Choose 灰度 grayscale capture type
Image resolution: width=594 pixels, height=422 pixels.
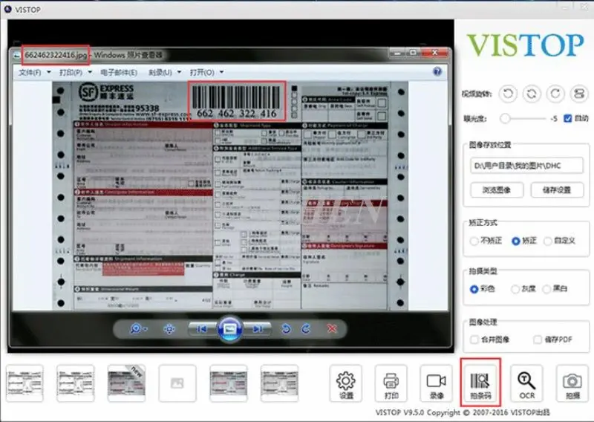pyautogui.click(x=515, y=289)
